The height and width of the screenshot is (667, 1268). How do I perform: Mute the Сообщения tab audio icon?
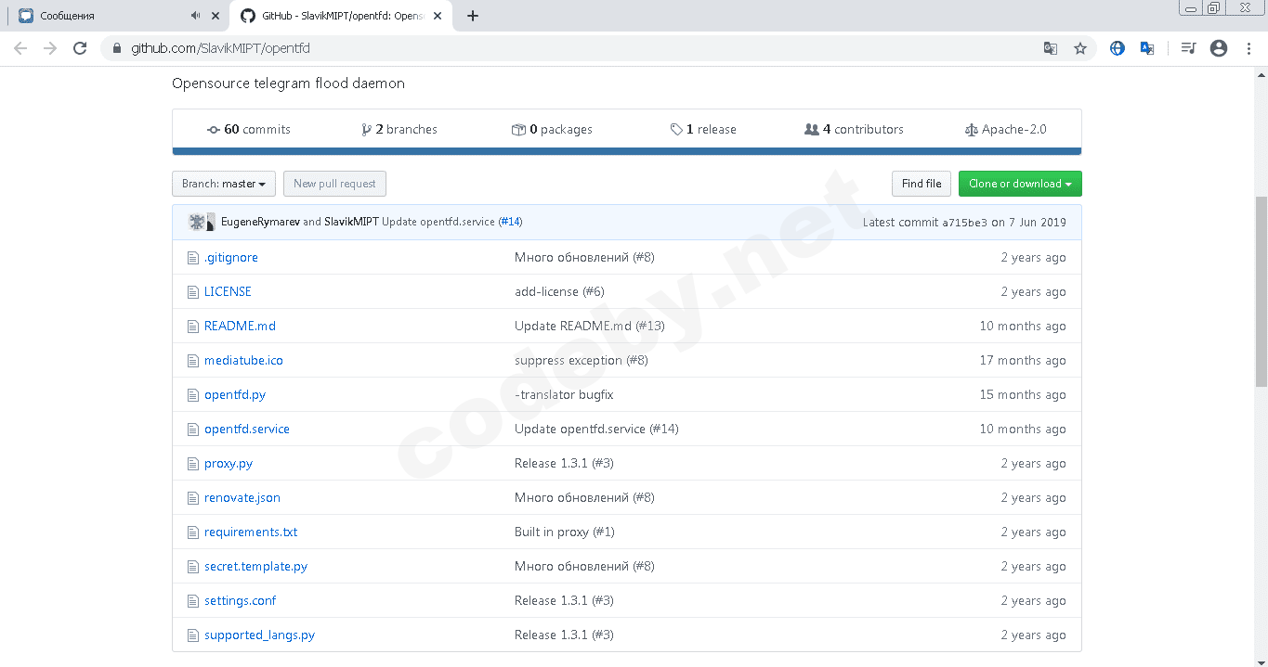195,16
